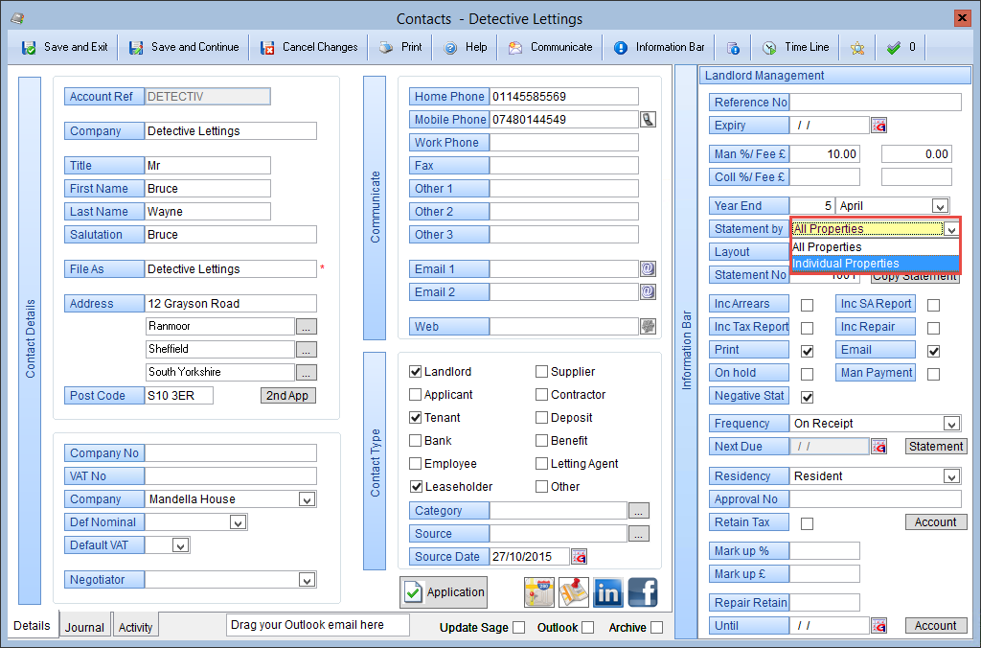The height and width of the screenshot is (648, 981).
Task: Click the Save and Exit toolbar button
Action: [x=64, y=47]
